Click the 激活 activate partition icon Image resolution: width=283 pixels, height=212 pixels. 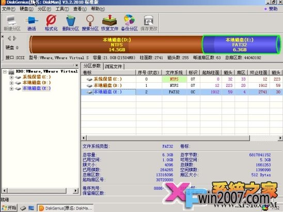click(32, 23)
